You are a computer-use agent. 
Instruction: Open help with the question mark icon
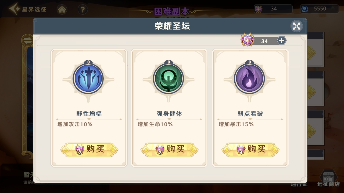coord(83,10)
